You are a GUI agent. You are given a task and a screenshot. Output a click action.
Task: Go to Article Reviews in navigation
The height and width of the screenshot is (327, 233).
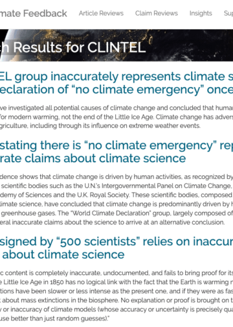click(x=101, y=13)
